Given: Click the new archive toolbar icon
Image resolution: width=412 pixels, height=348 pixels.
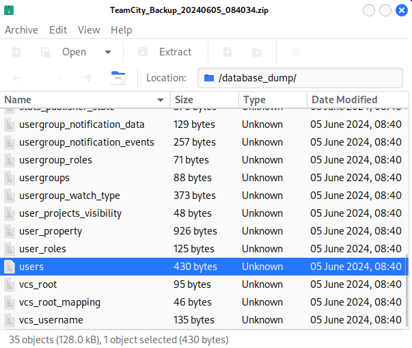Looking at the screenshot, I should (x=16, y=52).
